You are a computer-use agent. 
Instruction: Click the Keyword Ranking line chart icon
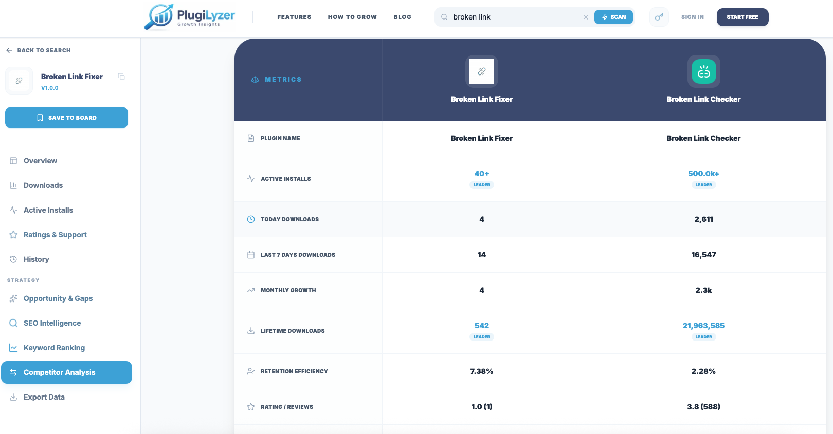click(13, 348)
